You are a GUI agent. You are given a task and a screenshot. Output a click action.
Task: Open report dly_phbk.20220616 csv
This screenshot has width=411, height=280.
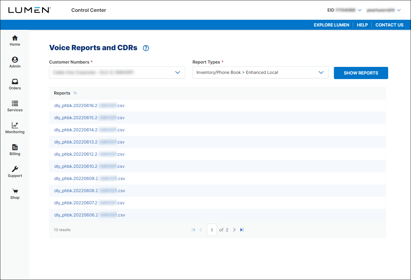click(89, 105)
